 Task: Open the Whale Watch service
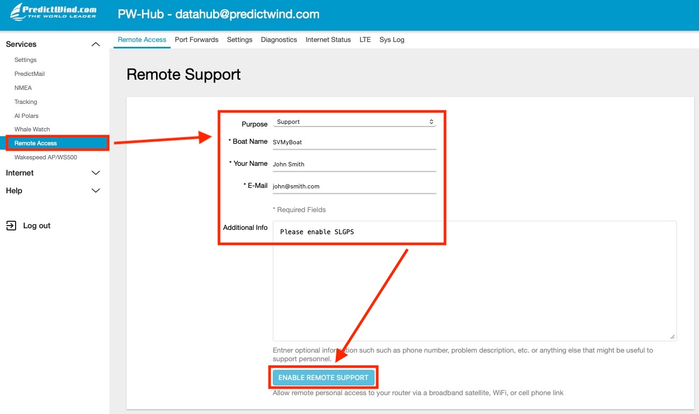[31, 129]
